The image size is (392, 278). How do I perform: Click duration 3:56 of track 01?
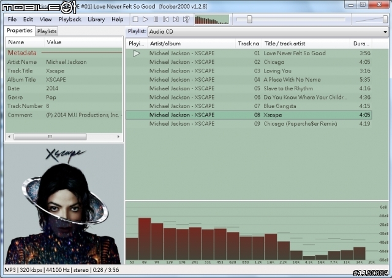[365, 53]
